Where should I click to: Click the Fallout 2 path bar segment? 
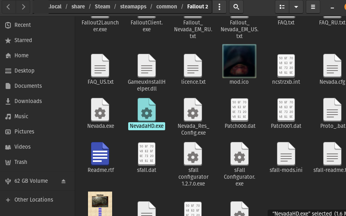(197, 6)
